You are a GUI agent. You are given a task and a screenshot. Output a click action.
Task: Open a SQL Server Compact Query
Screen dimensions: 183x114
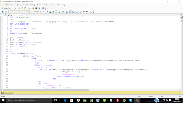point(29,8)
